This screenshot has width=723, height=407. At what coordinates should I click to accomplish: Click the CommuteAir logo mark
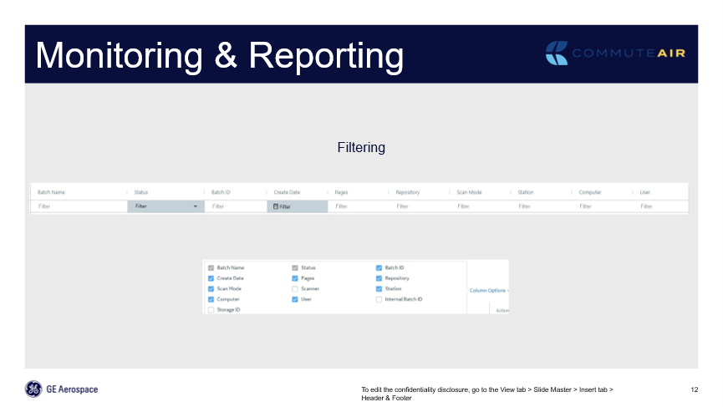tap(557, 53)
